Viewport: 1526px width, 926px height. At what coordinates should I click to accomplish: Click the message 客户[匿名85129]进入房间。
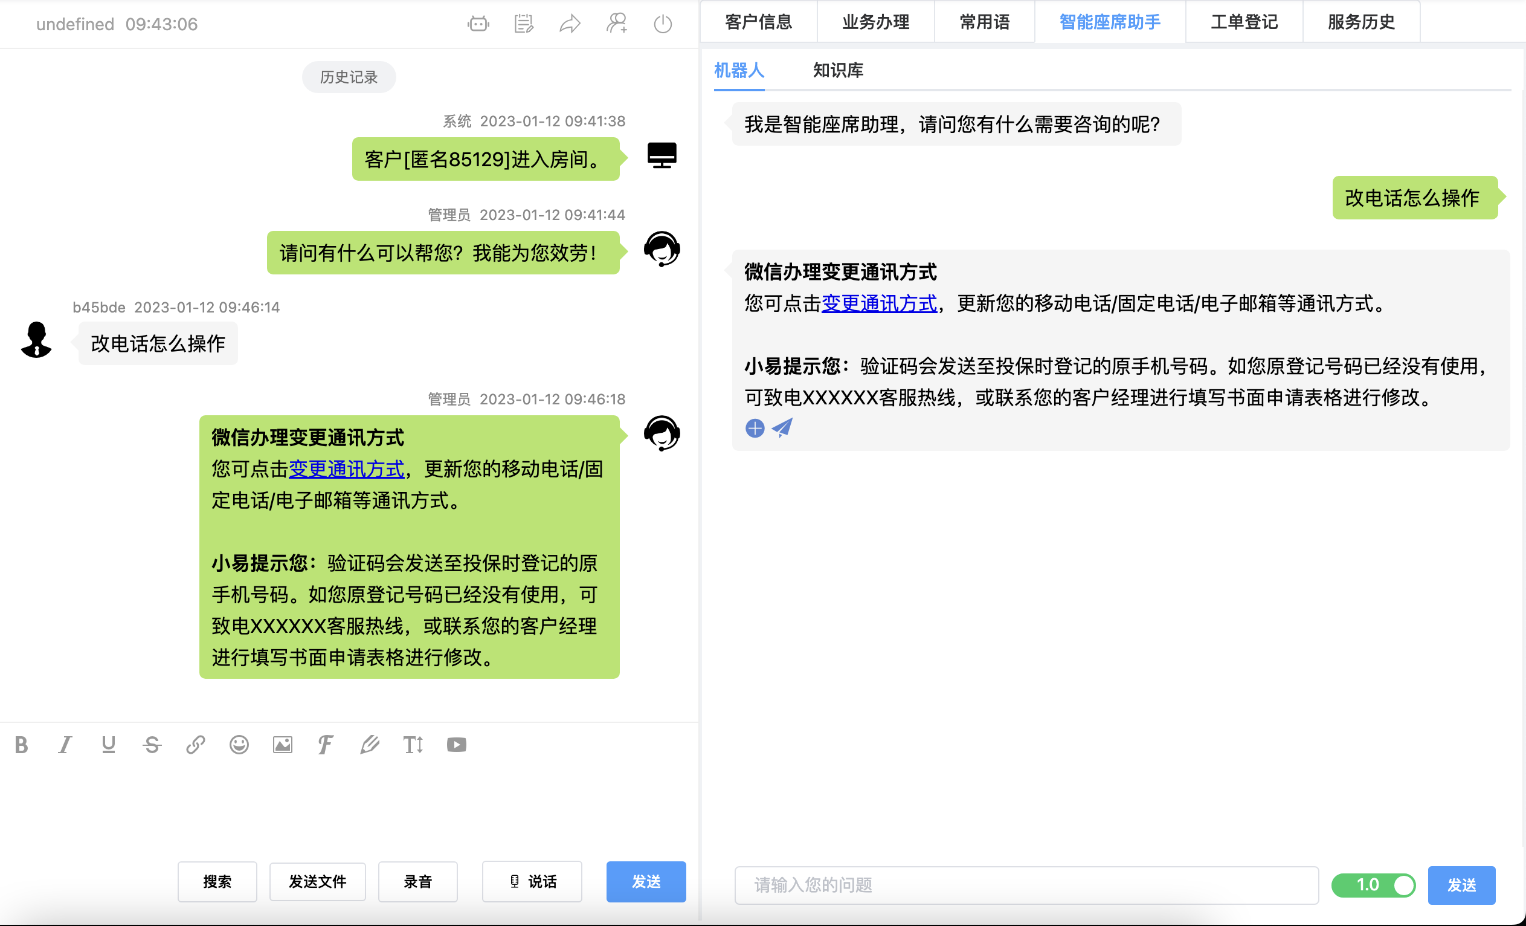coord(486,160)
